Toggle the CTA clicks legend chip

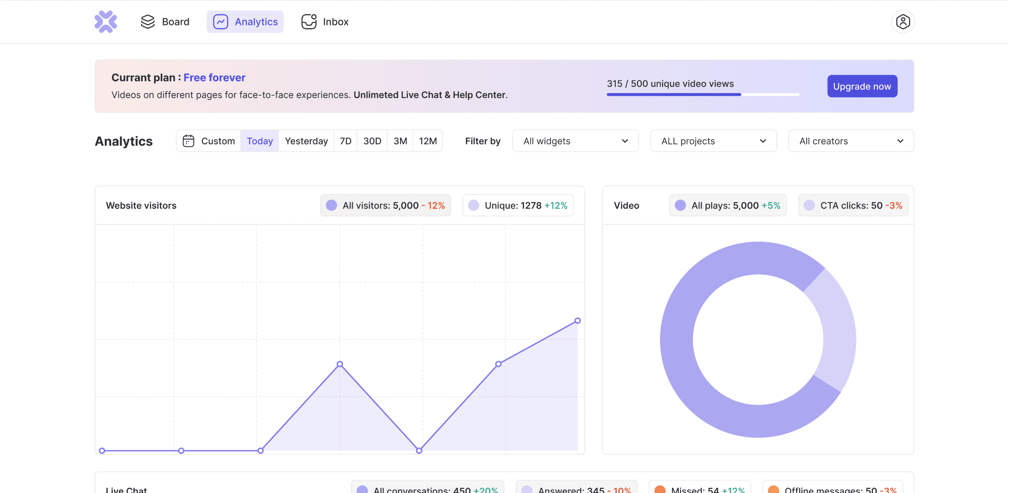[853, 205]
